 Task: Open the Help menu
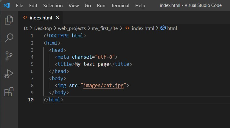click(x=140, y=6)
